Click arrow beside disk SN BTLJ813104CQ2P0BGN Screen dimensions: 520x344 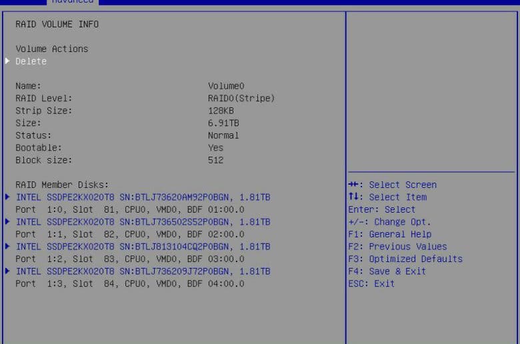tap(7, 247)
